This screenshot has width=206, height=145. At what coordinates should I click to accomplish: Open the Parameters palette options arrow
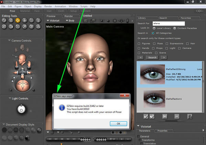[x=203, y=130]
